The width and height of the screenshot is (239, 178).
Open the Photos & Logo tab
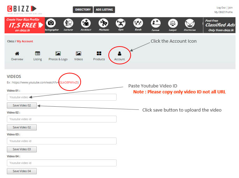(x=58, y=56)
